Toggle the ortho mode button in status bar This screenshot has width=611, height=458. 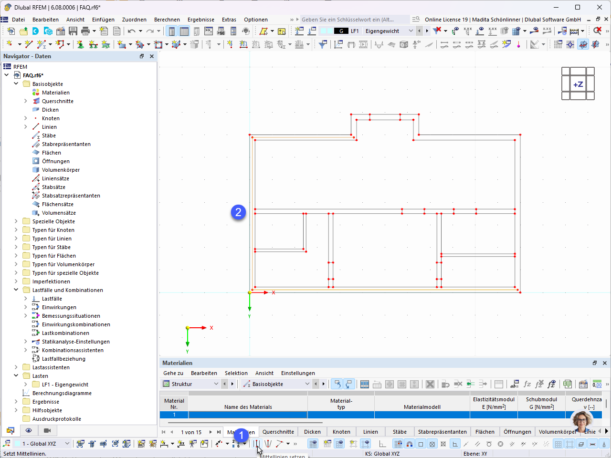coord(382,444)
